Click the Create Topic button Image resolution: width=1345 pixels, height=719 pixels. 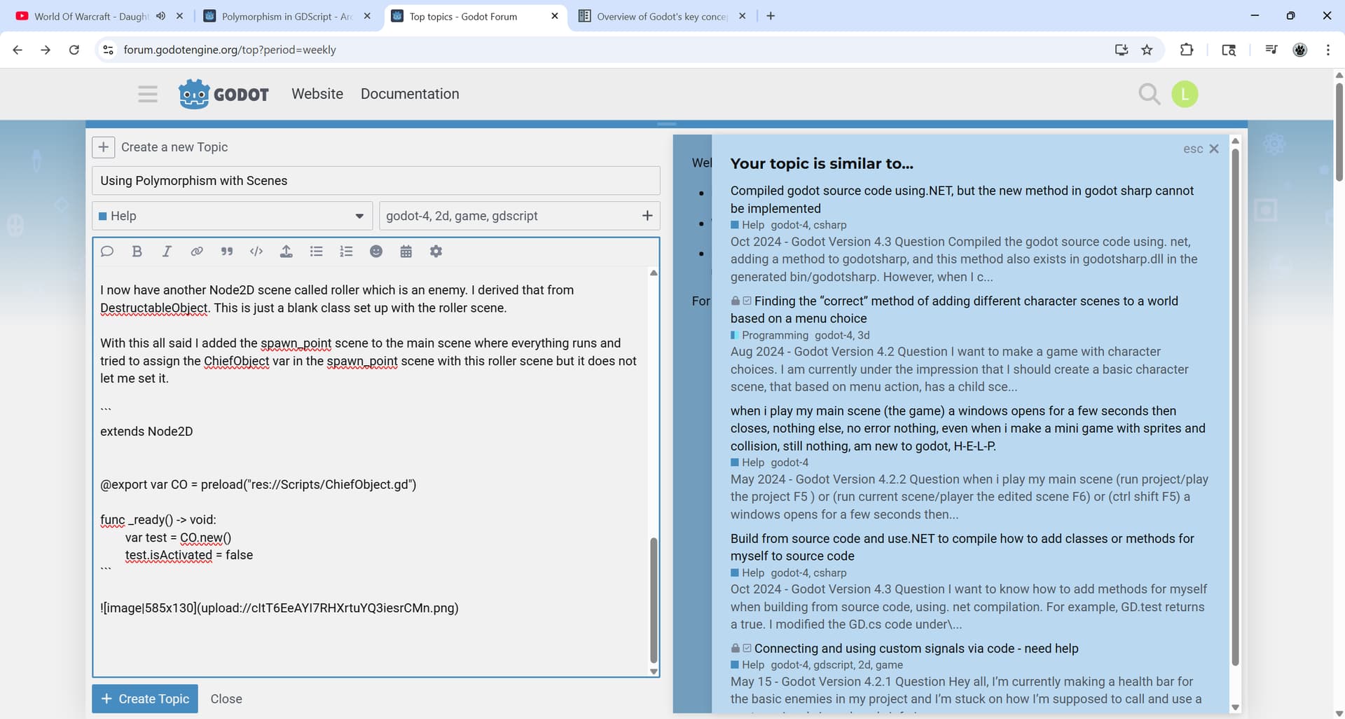pos(145,699)
